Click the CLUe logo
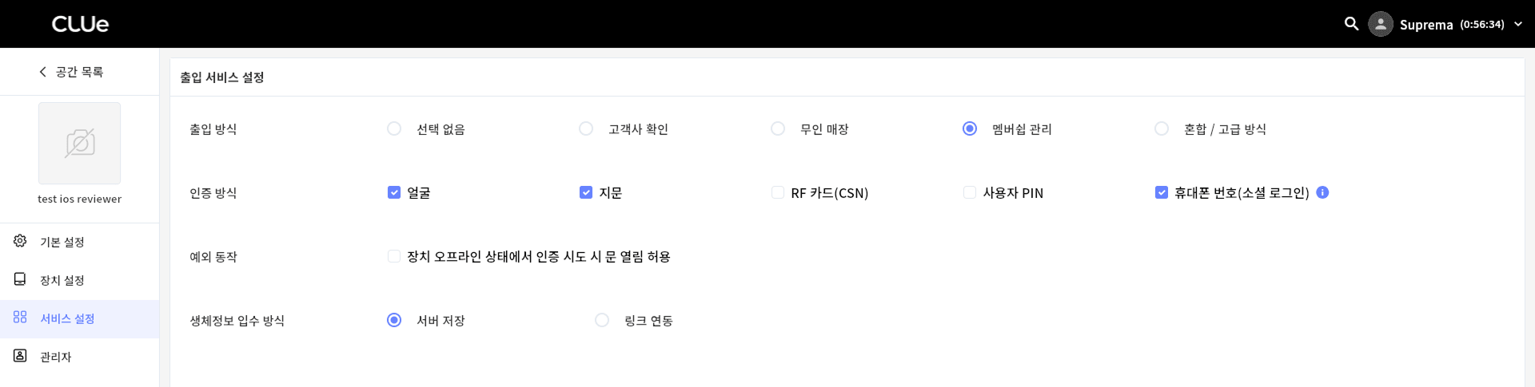 (80, 24)
